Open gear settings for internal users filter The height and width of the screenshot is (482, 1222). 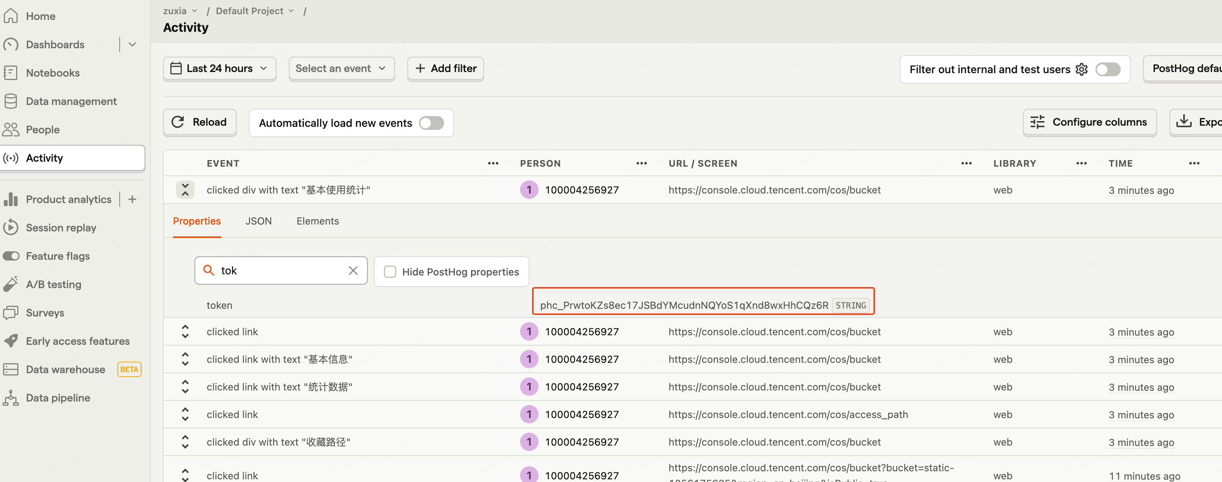click(x=1081, y=70)
